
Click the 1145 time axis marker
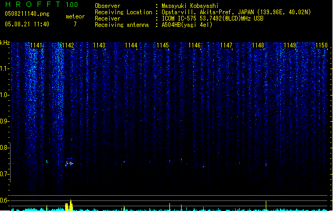point(163,45)
